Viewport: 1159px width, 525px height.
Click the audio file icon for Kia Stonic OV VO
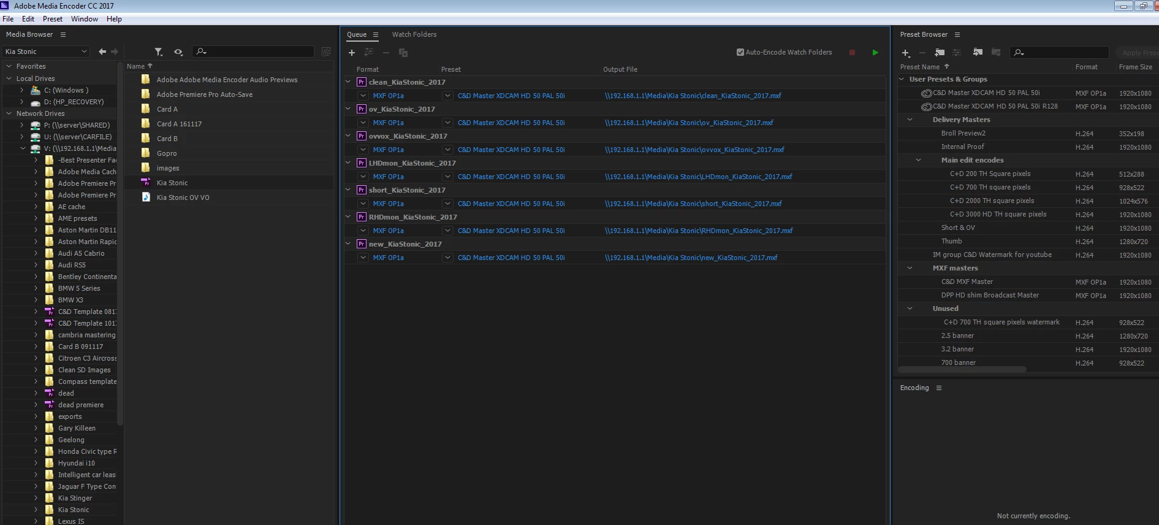pos(146,197)
